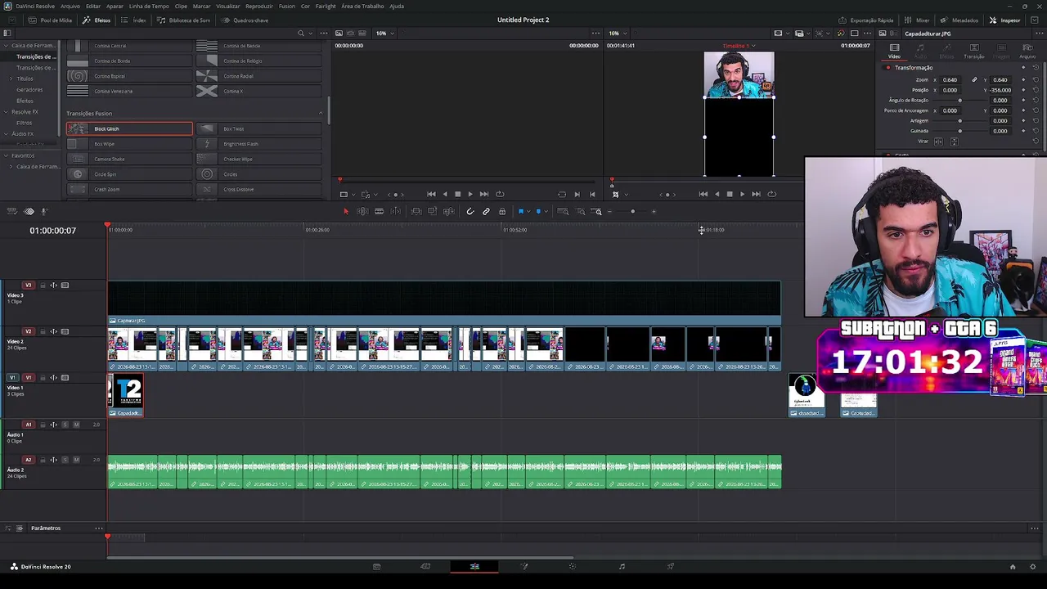The height and width of the screenshot is (589, 1047).
Task: Open the Fusion page icon
Action: tap(524, 566)
